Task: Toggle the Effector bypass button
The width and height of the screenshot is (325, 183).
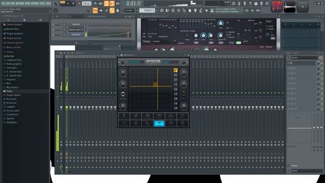Action: point(123,94)
